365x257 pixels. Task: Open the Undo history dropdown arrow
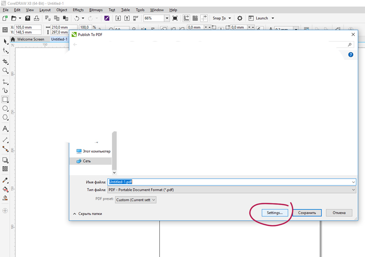pyautogui.click(x=83, y=18)
